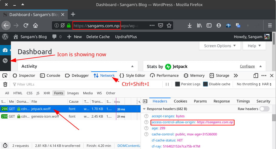276x149 pixels.
Task: Reload the page with the refresh icon
Action: point(26,26)
